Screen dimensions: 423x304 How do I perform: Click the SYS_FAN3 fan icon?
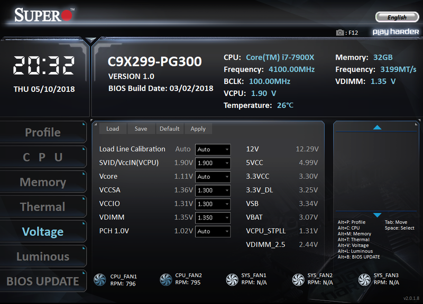364,280
